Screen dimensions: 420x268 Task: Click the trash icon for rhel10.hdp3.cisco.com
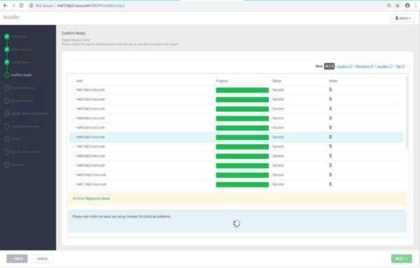coord(330,174)
